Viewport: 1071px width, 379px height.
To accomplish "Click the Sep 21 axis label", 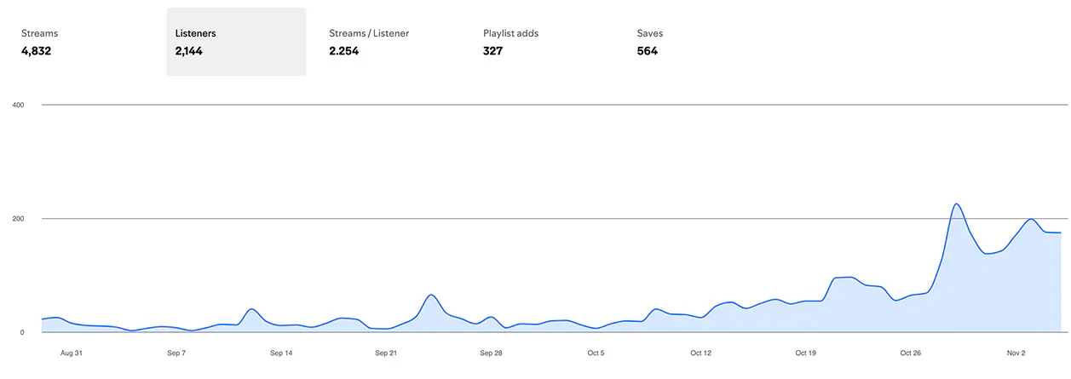I will 386,353.
